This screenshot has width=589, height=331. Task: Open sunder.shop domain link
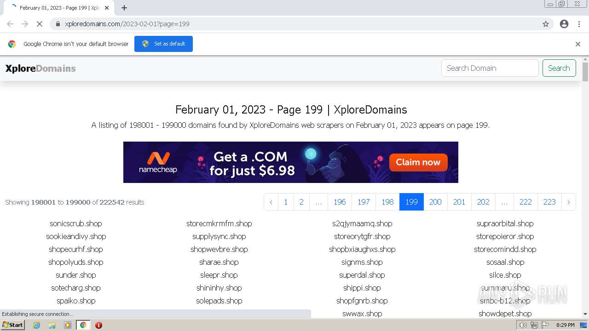(76, 275)
